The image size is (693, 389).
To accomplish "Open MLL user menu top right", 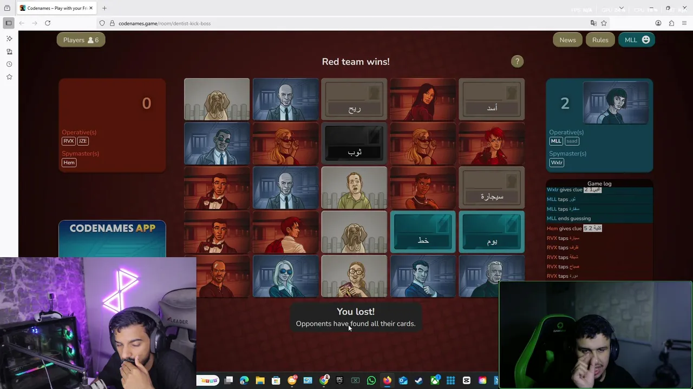I will coord(637,40).
